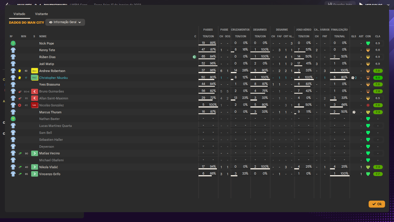The width and height of the screenshot is (394, 222).
Task: Click Nicolás González injury cross icon
Action: 20,105
